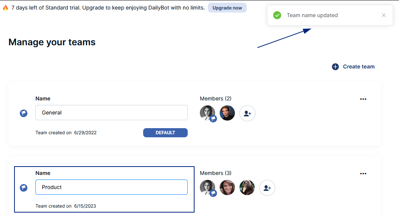This screenshot has width=399, height=216.
Task: Open the three-dot menu for Product team
Action: (363, 173)
